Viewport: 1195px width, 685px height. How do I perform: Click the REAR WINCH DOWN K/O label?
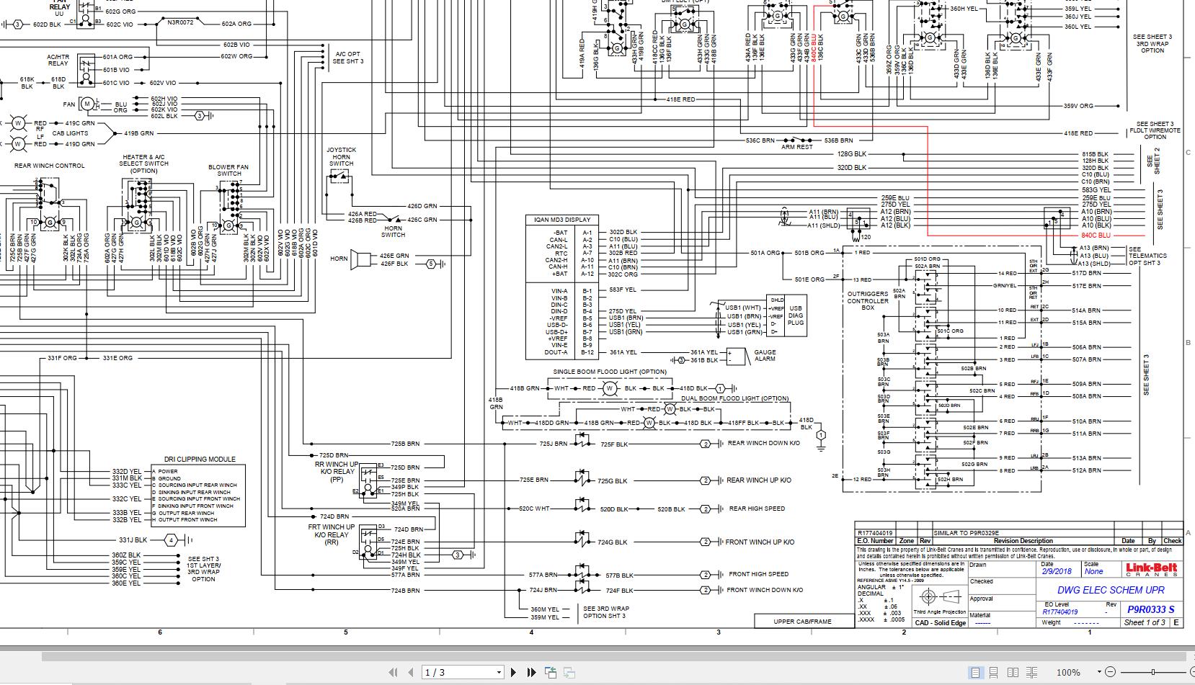764,443
